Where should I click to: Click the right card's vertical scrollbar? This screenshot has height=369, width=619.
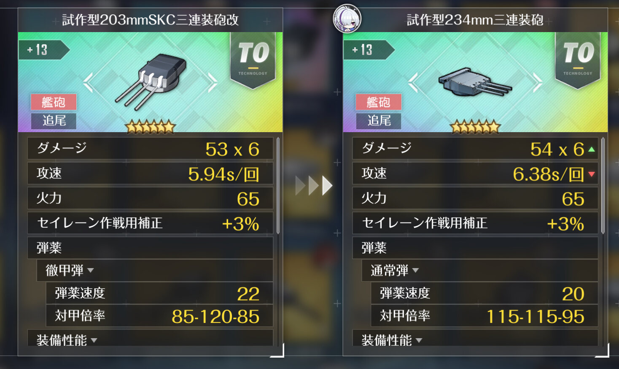pyautogui.click(x=603, y=185)
